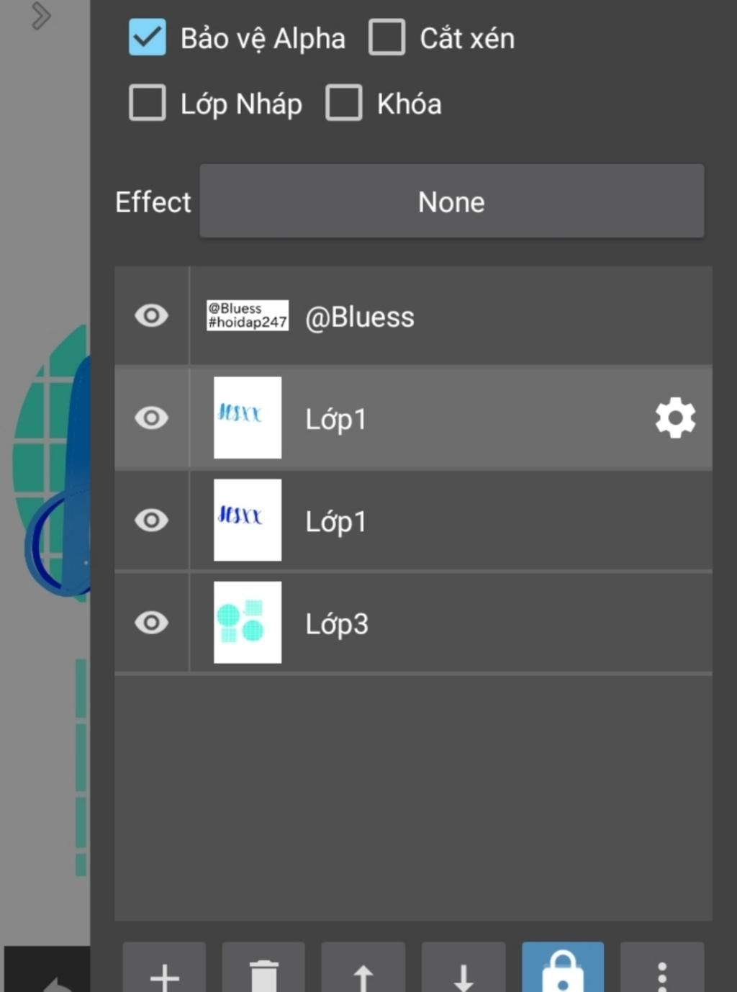The height and width of the screenshot is (992, 737).
Task: Enable the Cắt xén checkbox
Action: (x=387, y=37)
